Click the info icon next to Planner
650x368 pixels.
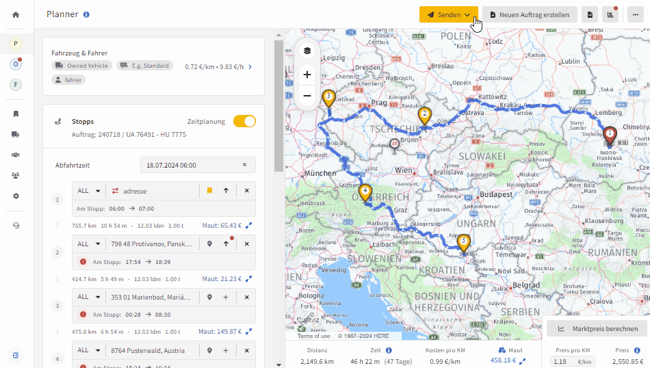pos(86,14)
